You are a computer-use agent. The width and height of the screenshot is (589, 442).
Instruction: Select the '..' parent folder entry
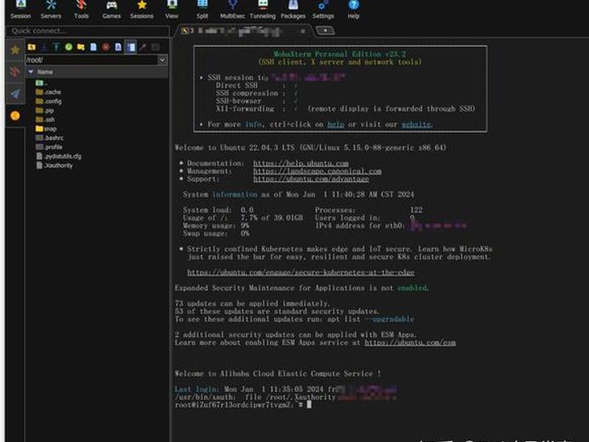[42, 83]
